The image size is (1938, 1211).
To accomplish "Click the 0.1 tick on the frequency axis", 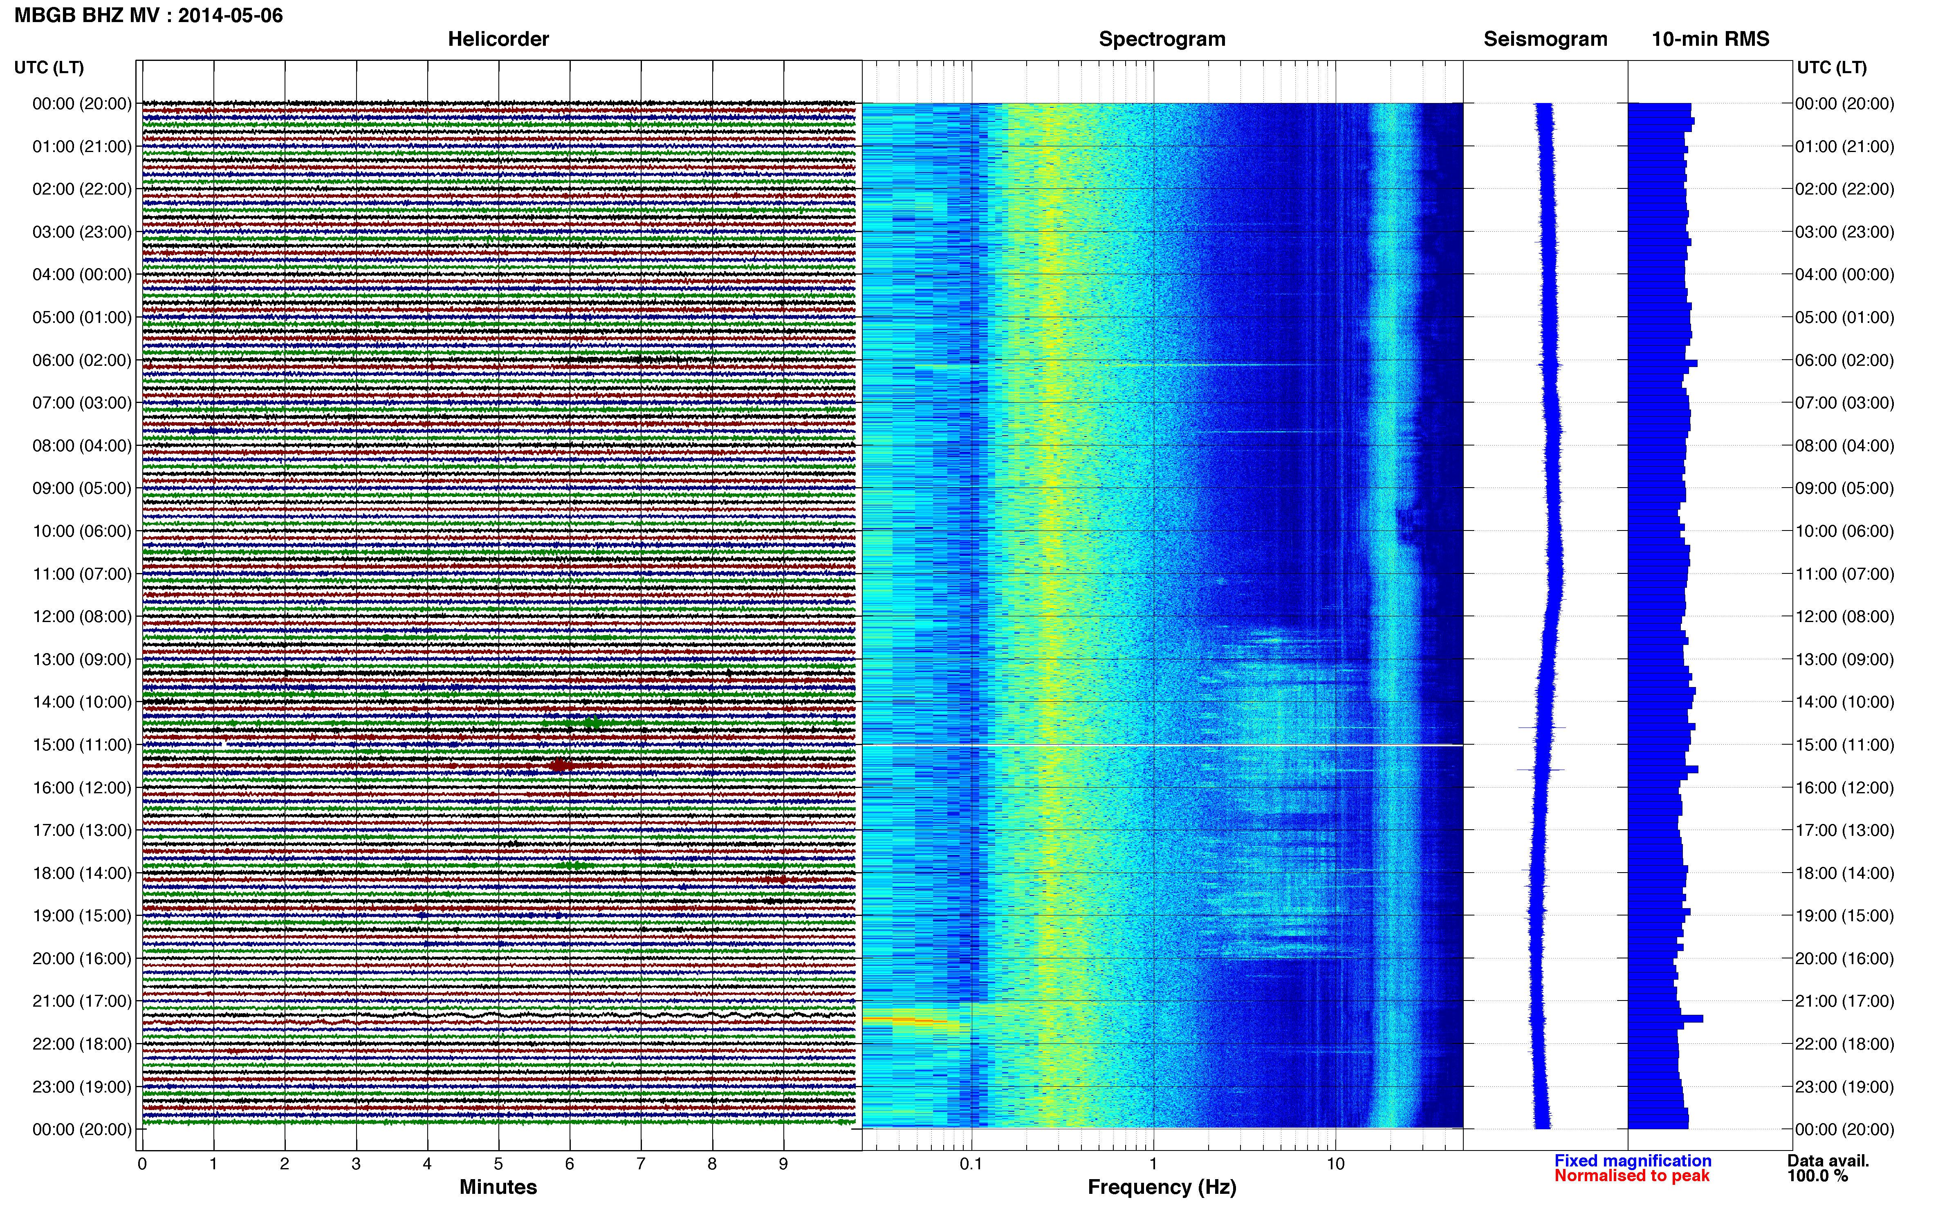I will point(971,1164).
